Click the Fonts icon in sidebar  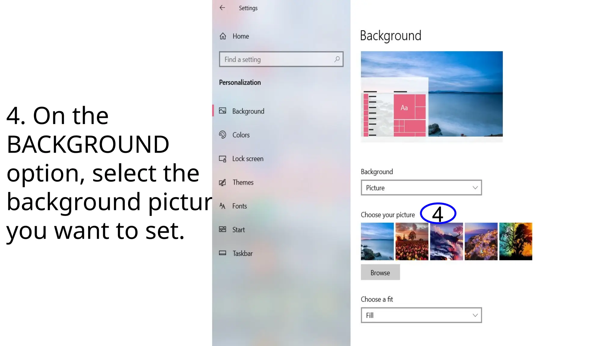[x=223, y=206]
